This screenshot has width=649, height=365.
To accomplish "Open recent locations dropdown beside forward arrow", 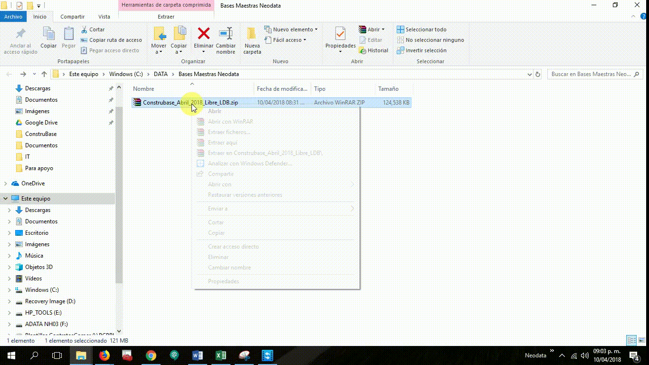I will pos(34,74).
